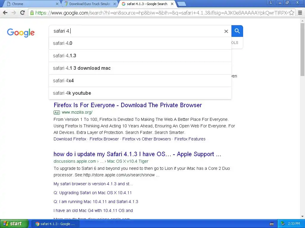The image size is (305, 228).
Task: Open the Windows Start menu
Action: 14,224
